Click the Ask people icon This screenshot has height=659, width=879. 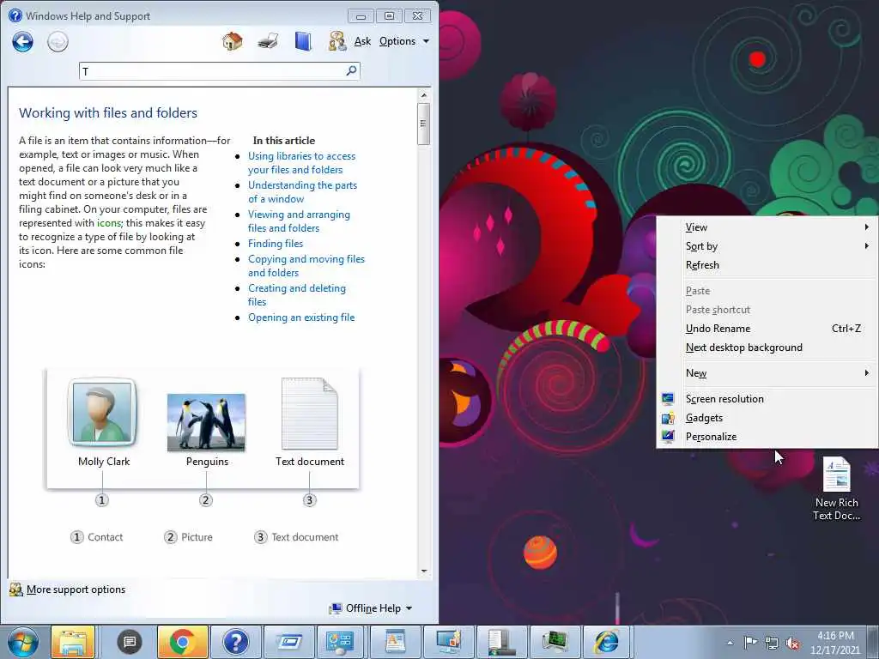336,41
